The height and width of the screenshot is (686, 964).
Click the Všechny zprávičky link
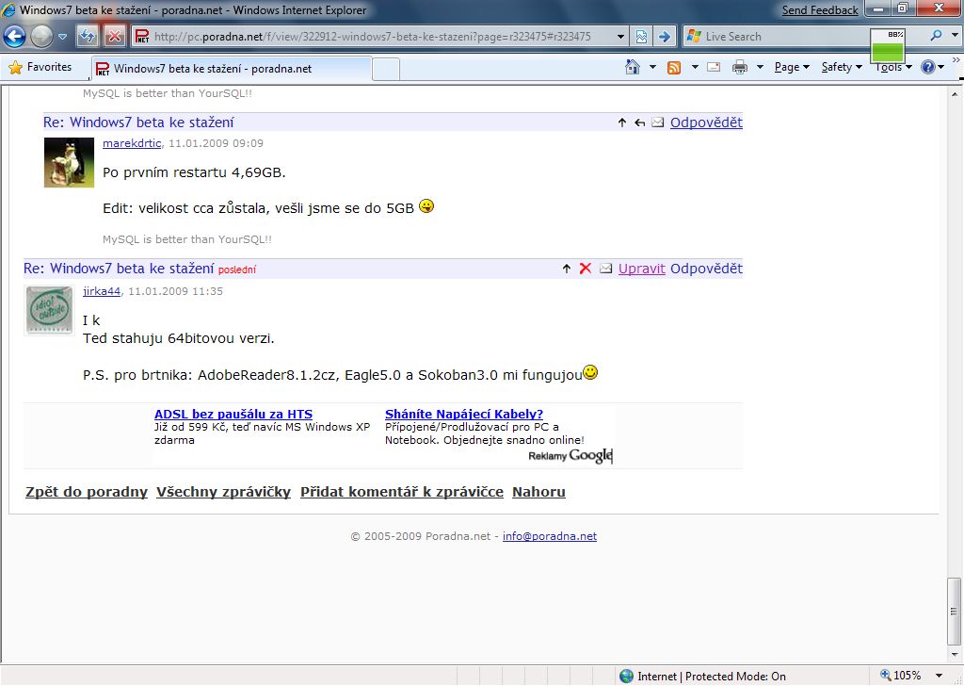click(224, 492)
